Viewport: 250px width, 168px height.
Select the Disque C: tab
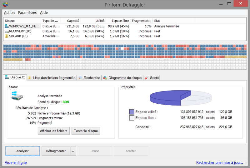(15, 77)
